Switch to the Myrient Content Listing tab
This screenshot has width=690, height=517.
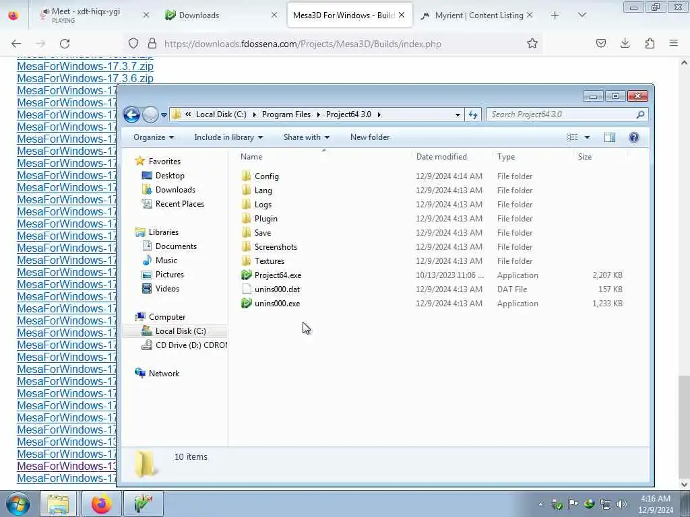pyautogui.click(x=475, y=15)
